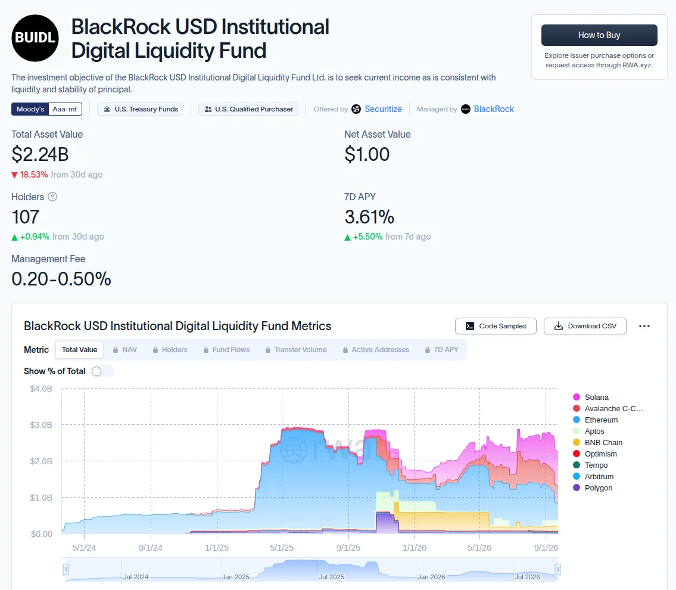Toggle the Show % of Total switch
676x590 pixels.
pos(102,371)
